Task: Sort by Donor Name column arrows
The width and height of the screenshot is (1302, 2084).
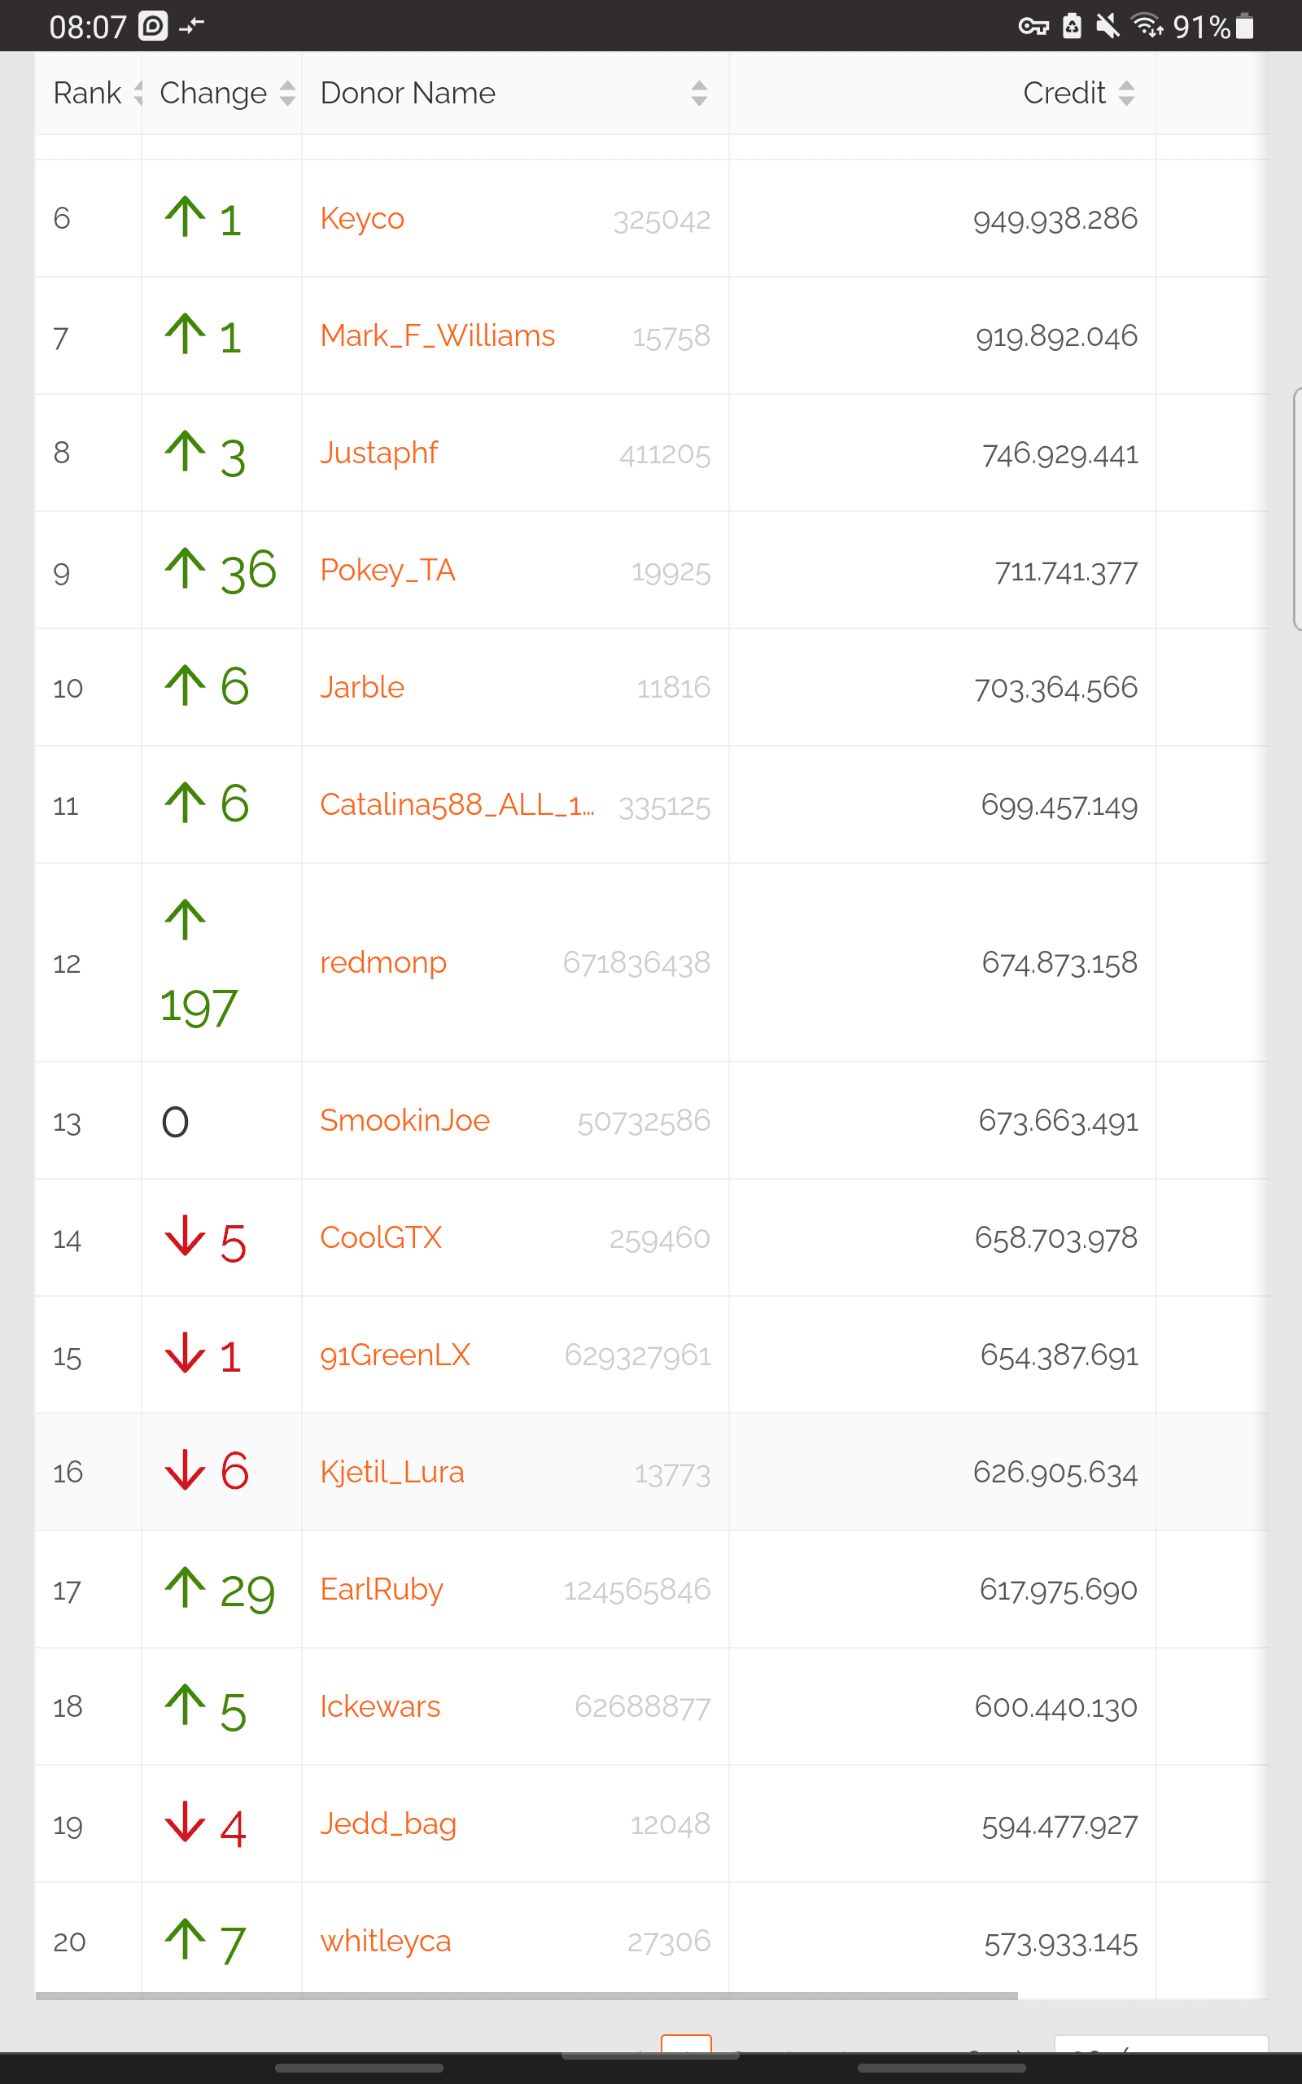Action: [x=699, y=93]
